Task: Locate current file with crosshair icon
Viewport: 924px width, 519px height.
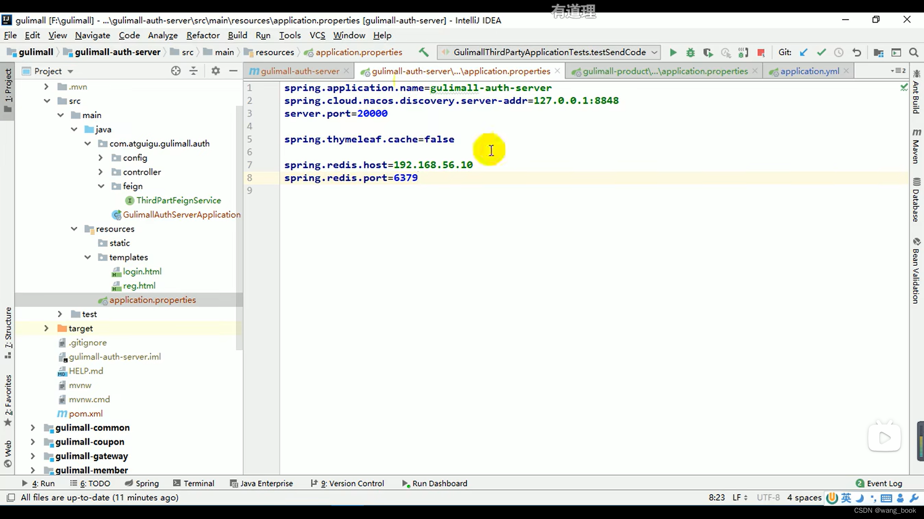Action: [176, 71]
